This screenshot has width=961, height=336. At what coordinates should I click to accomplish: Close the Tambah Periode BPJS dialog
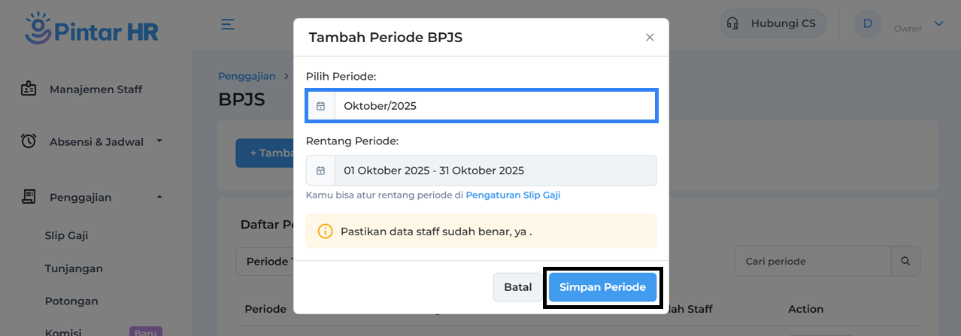[x=650, y=38]
